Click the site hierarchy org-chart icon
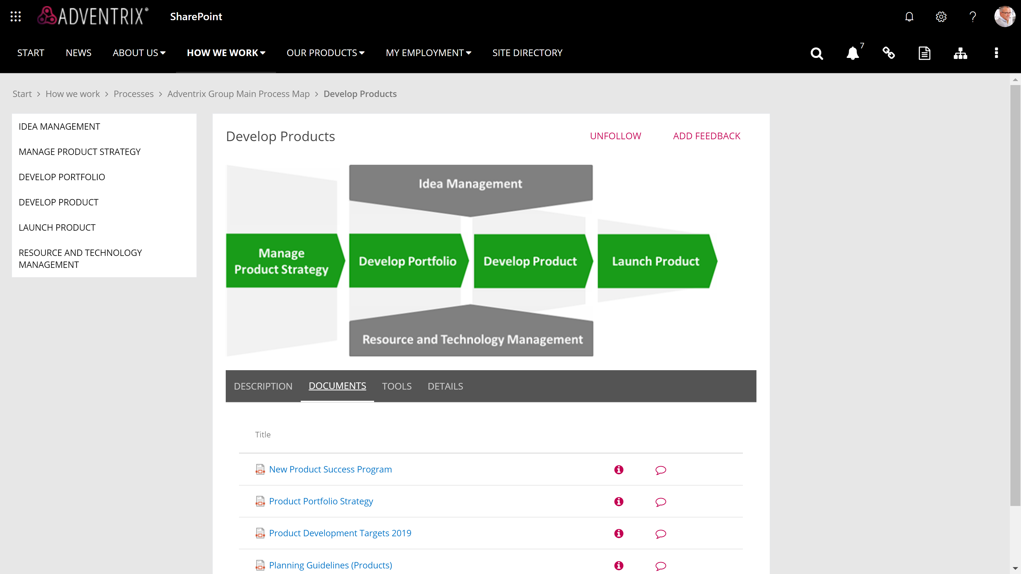 (x=960, y=53)
